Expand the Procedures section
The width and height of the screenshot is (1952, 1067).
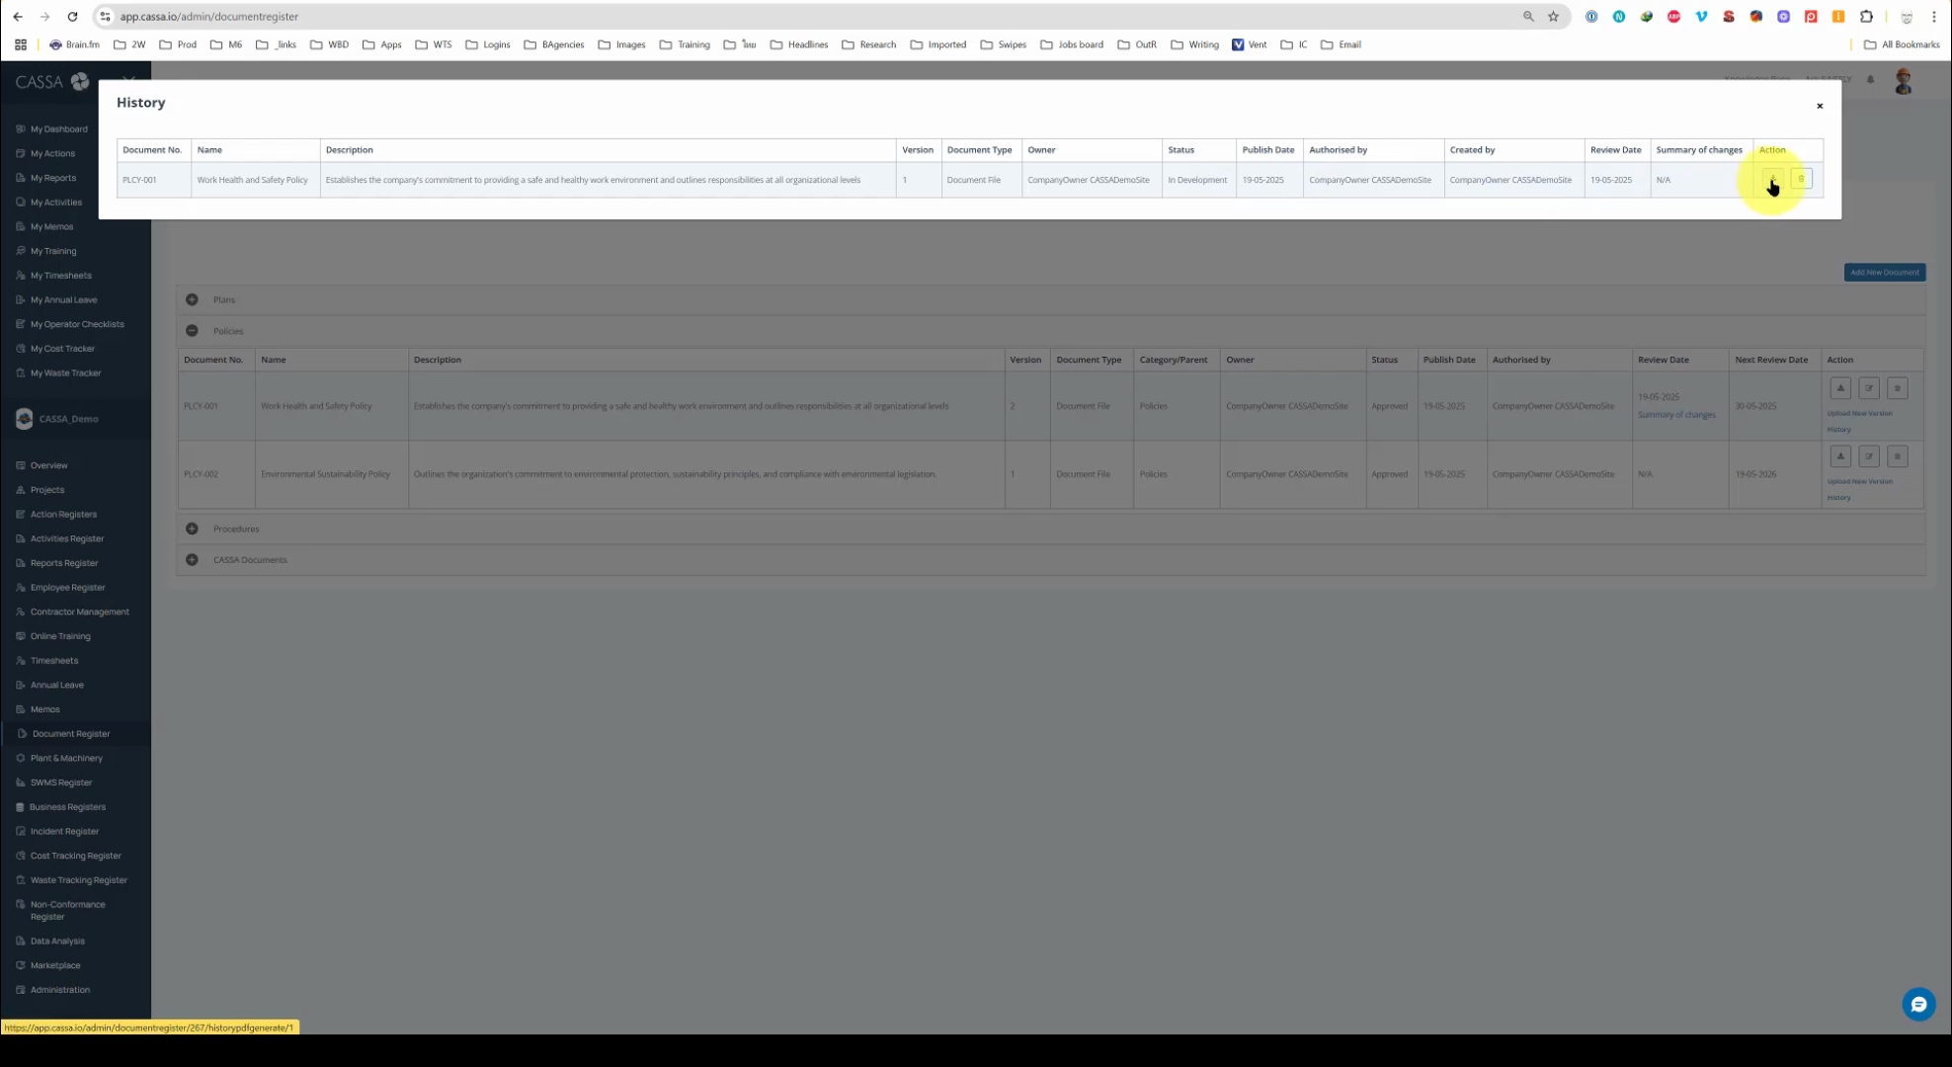click(192, 529)
